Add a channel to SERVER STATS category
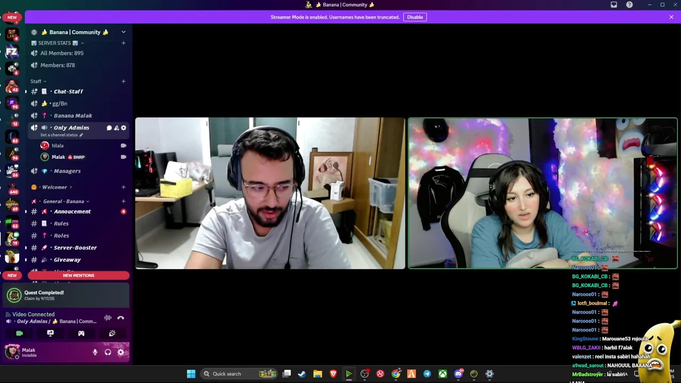The height and width of the screenshot is (383, 681). (123, 43)
